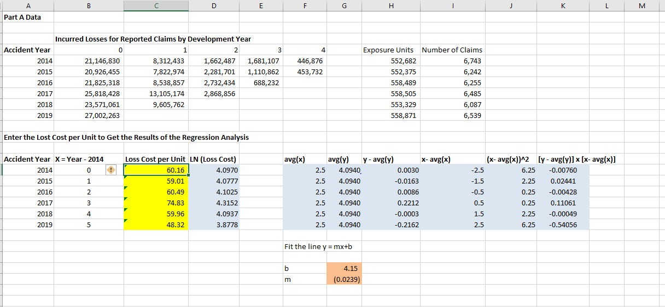Click 'Enter the Lost Cost per Unit' instruction
The width and height of the screenshot is (665, 307).
[x=126, y=137]
